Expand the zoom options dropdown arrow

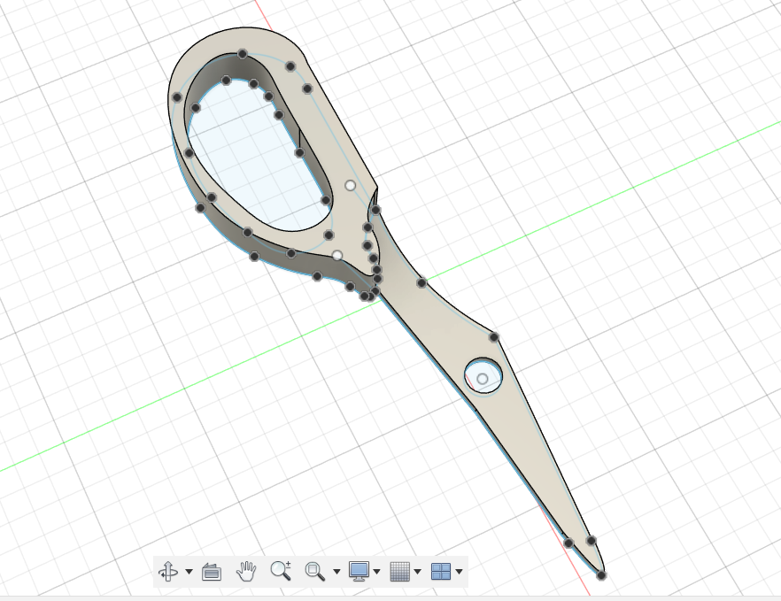336,572
